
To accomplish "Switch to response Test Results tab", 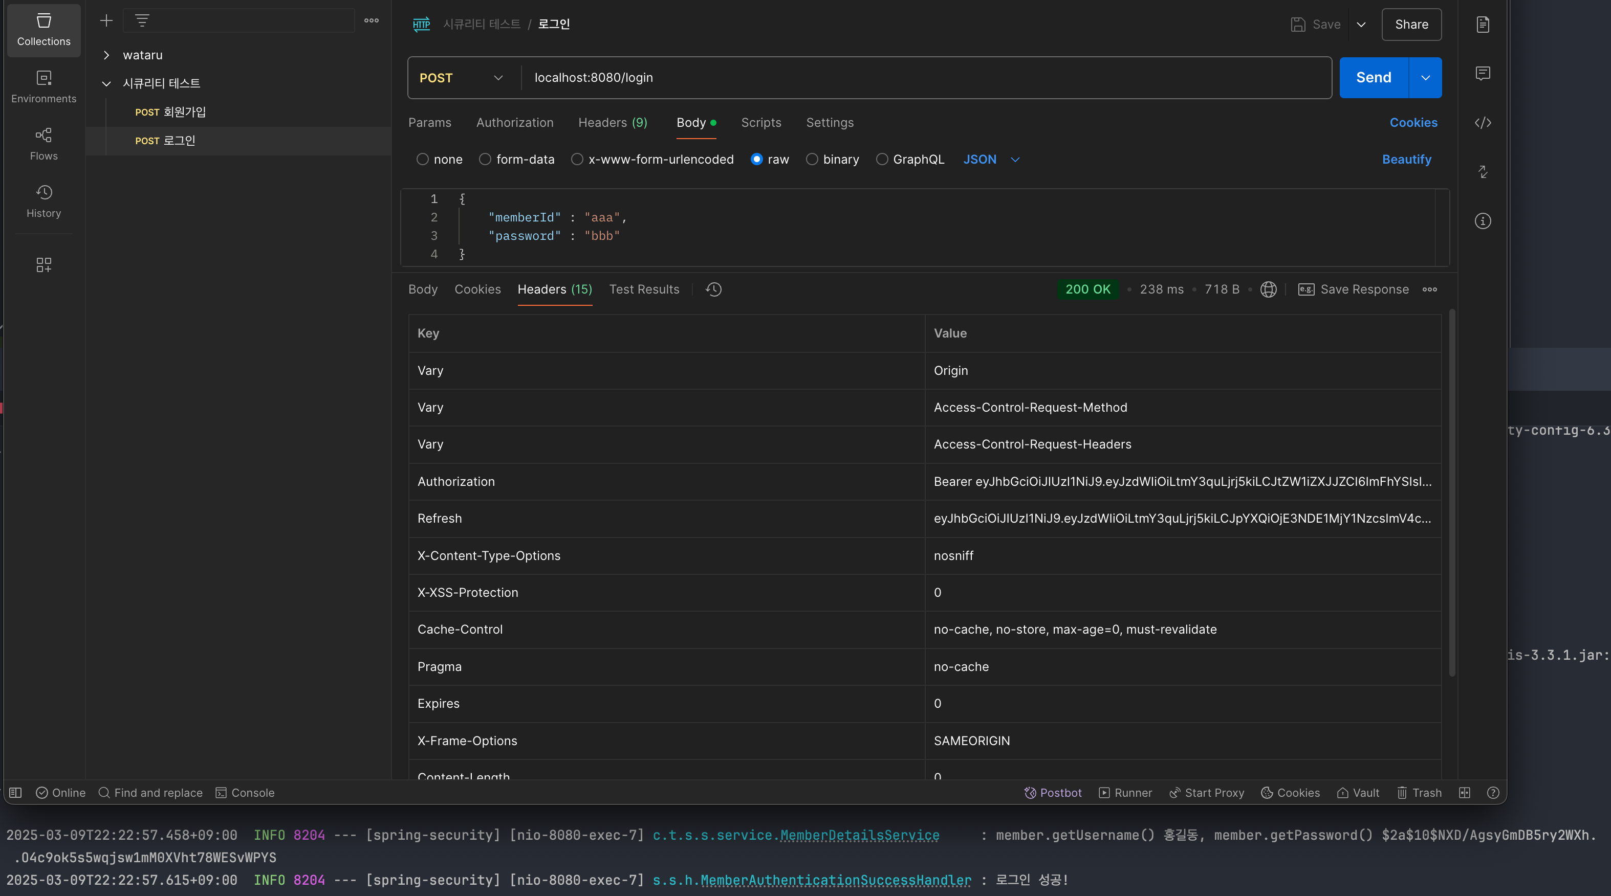I will coord(644,289).
